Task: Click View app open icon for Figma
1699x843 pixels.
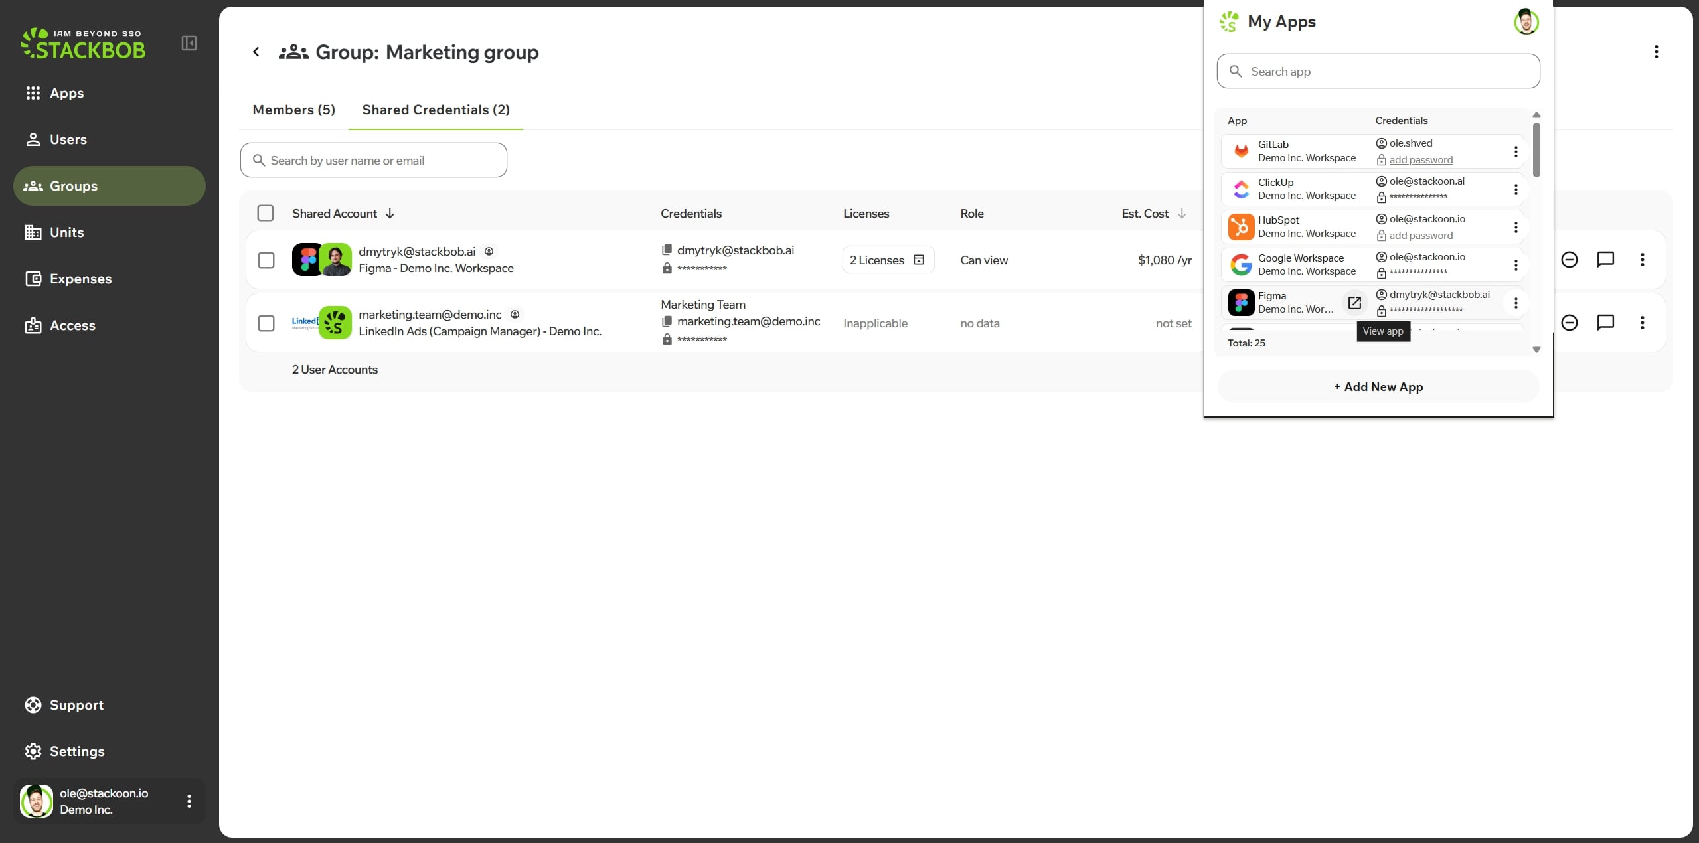Action: [1354, 303]
